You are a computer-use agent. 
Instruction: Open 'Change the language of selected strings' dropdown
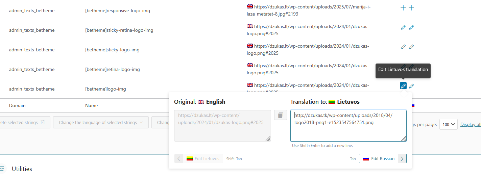101,122
